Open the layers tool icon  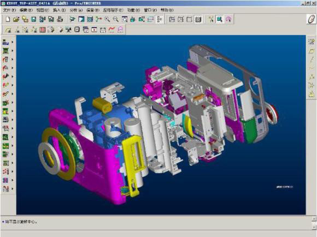tap(151, 20)
